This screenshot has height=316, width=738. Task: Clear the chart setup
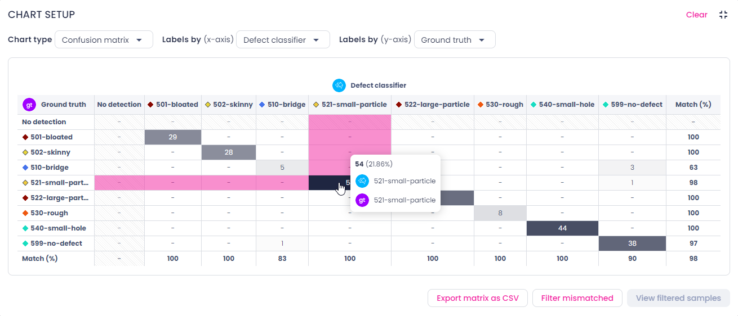pos(696,15)
